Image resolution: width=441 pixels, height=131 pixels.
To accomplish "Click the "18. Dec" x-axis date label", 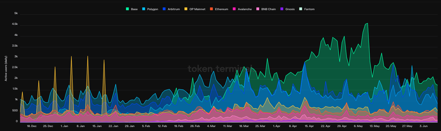I will coord(32,126).
